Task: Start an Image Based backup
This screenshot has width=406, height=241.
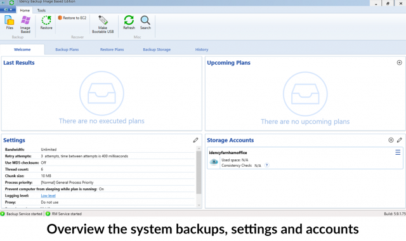Action: click(25, 24)
